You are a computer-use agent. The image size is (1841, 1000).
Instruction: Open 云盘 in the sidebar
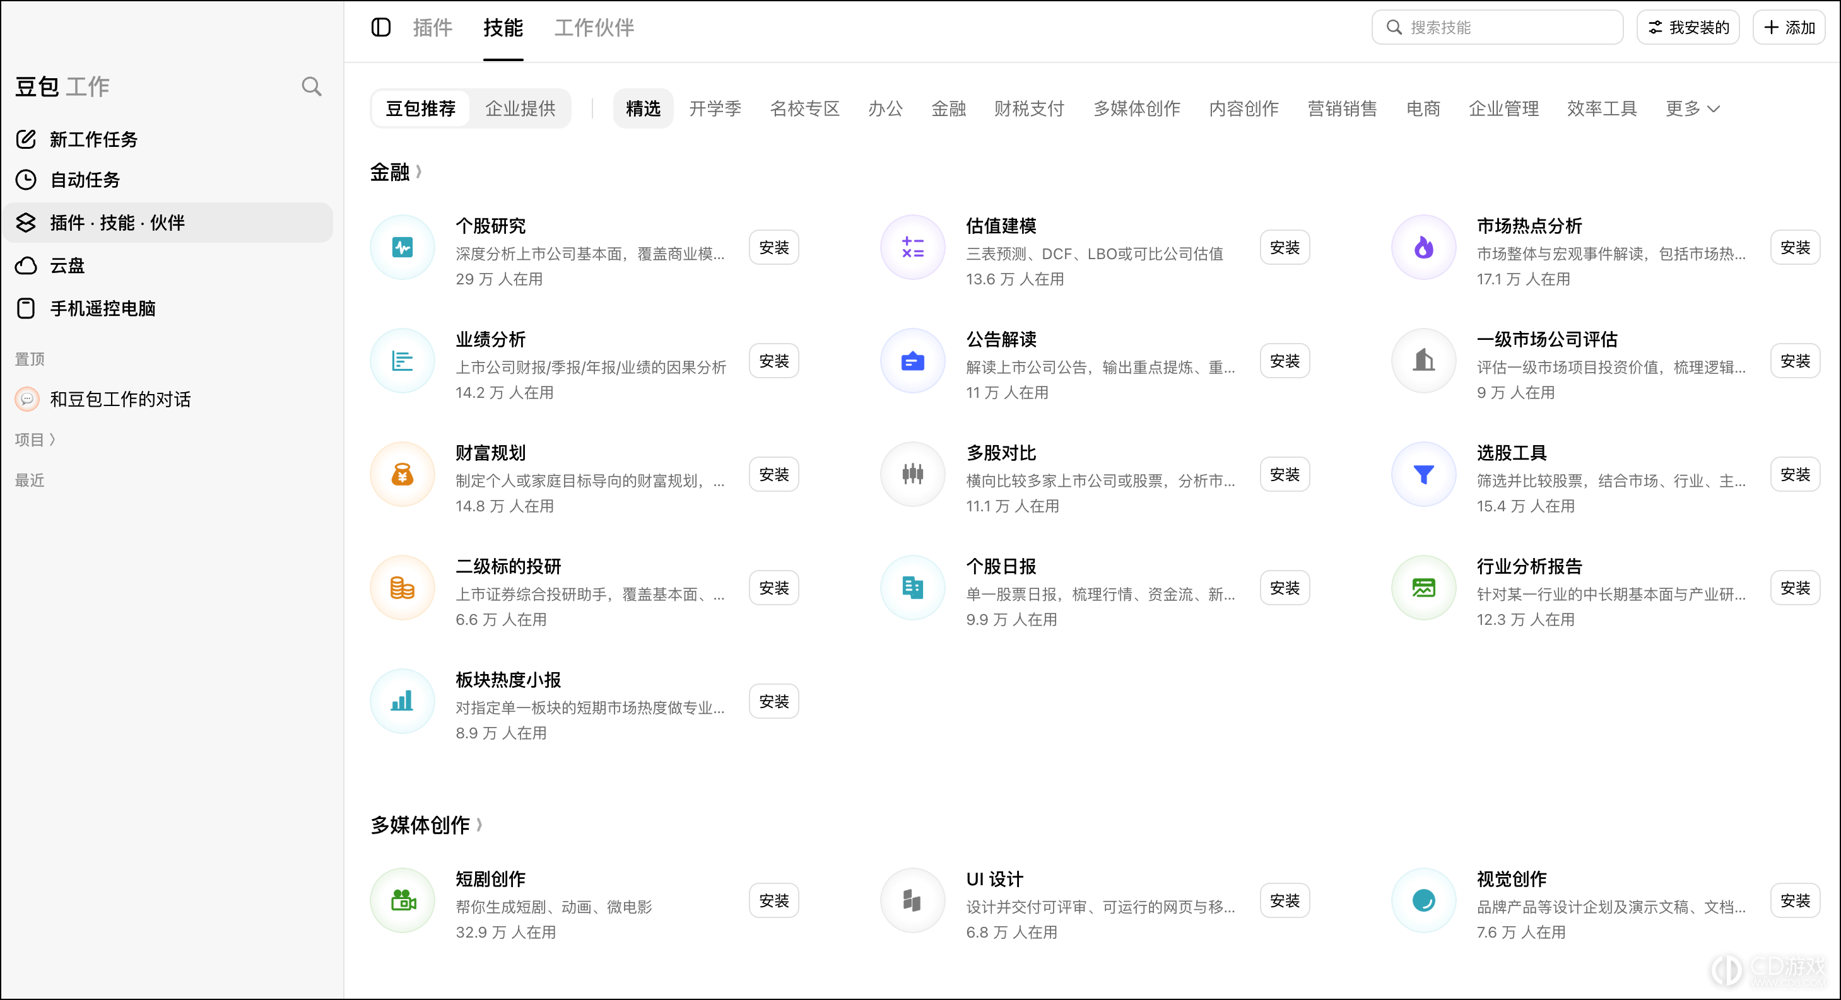pos(168,265)
